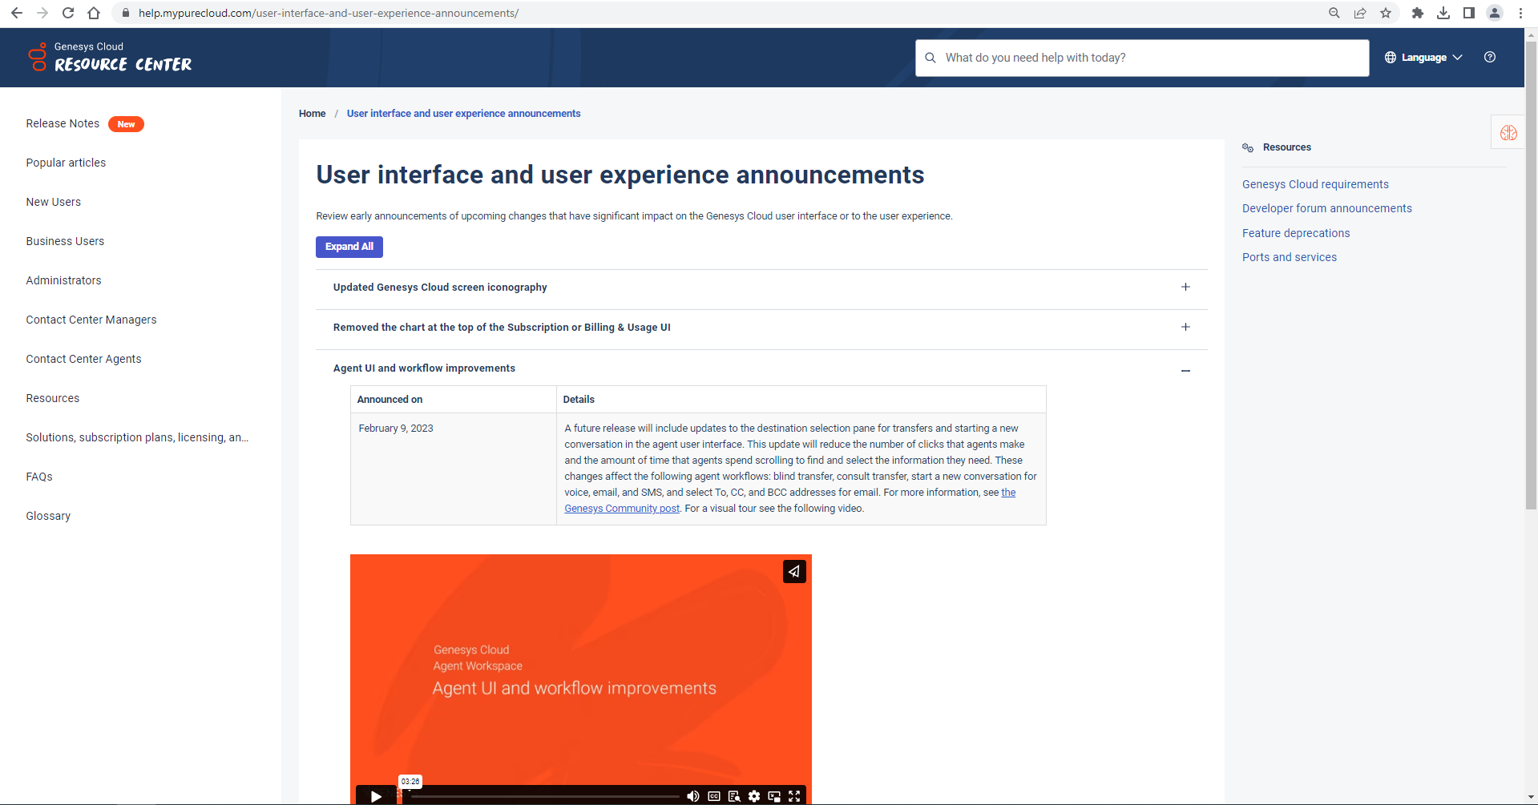Expand Updated Genesys Cloud screen iconography section
Screen dimensions: 1538x805
pos(1185,288)
